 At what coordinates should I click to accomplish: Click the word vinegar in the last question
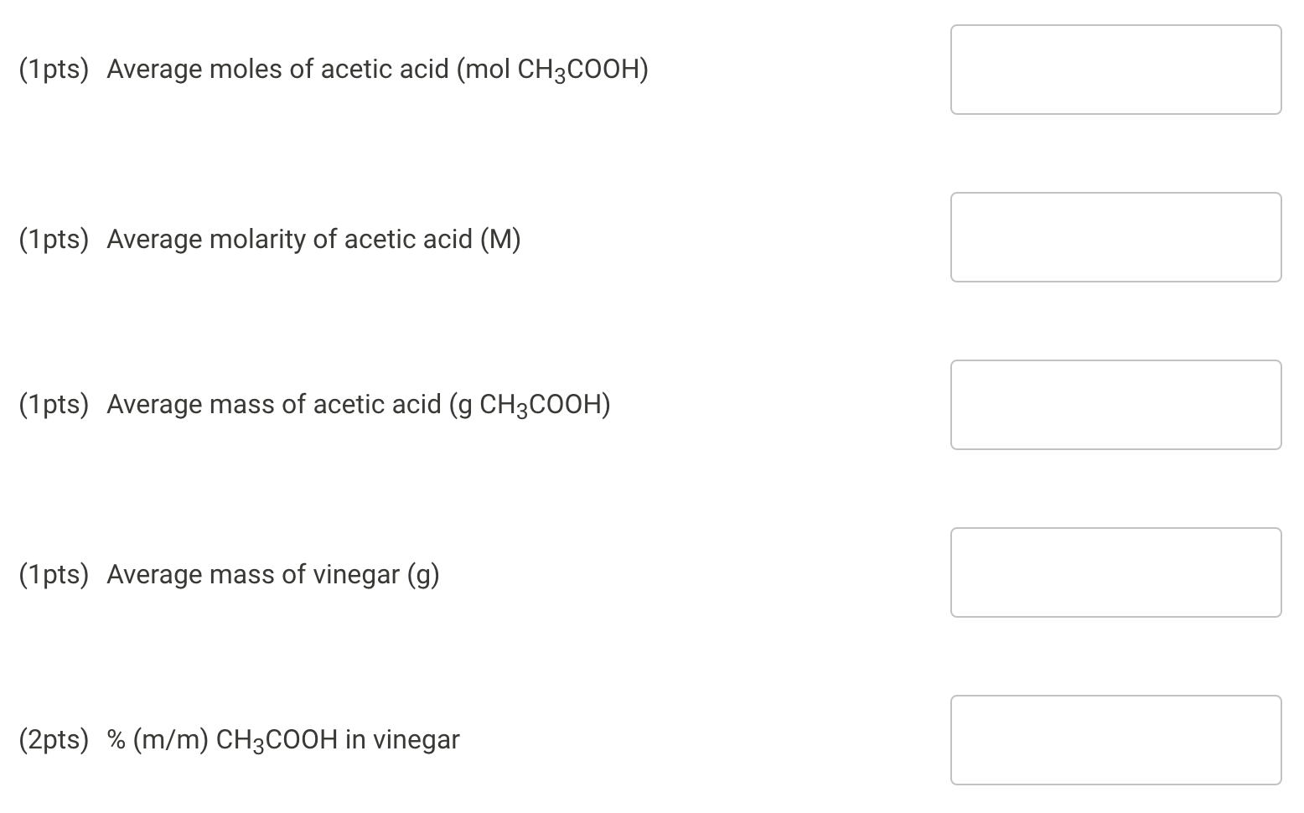click(x=417, y=739)
